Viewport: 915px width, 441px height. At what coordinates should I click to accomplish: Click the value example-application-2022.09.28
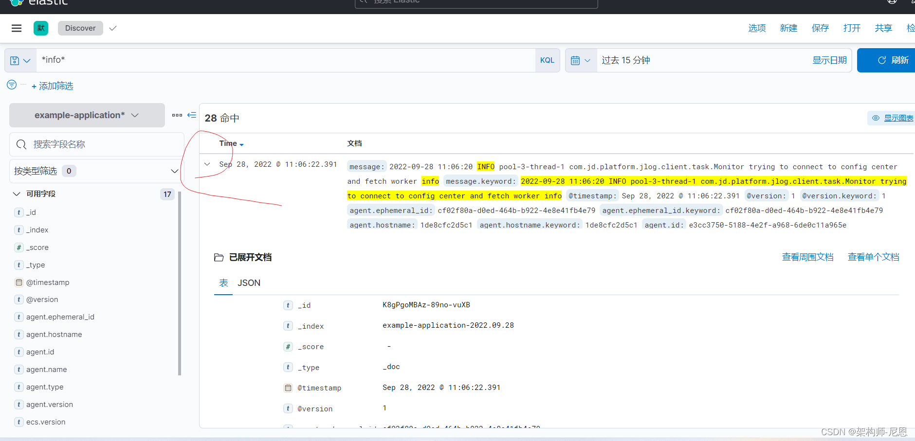(x=448, y=325)
